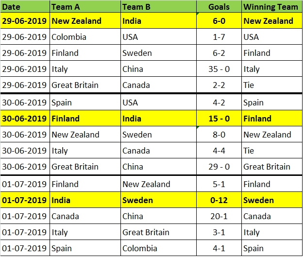Select the 20-1 goals cell
The image size is (305, 258).
coord(219,216)
